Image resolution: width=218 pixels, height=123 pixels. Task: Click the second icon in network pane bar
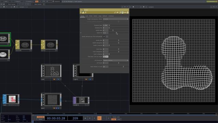(4, 7)
